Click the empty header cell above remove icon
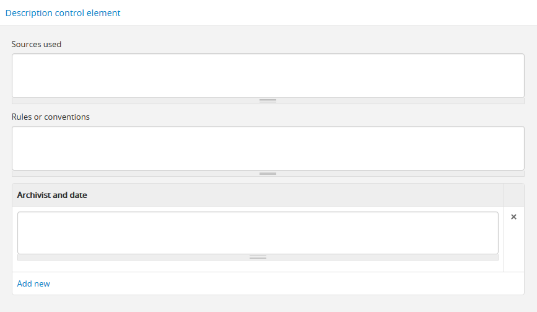Screen dimensions: 537x312 click(513, 195)
